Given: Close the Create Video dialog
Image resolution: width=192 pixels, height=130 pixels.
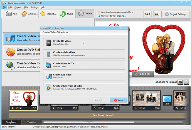Looking at the screenshot, I should 125,27.
